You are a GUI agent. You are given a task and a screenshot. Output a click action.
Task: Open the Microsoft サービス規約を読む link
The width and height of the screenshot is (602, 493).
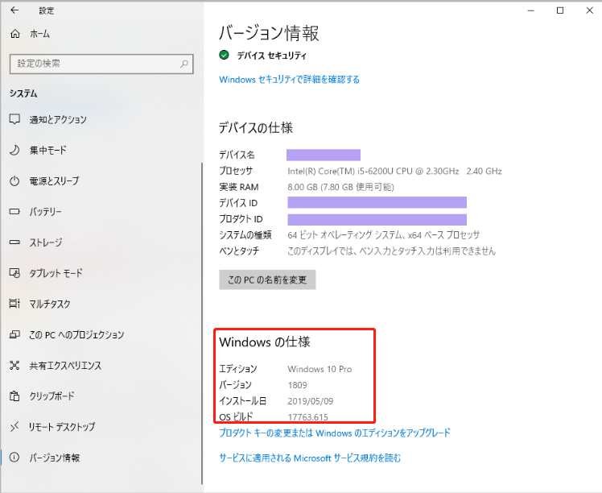[x=310, y=458]
